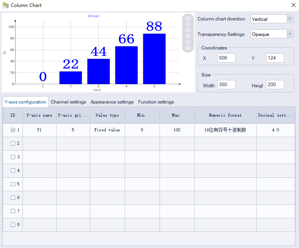
Task: Click the X coordinate input field
Action: (x=226, y=58)
